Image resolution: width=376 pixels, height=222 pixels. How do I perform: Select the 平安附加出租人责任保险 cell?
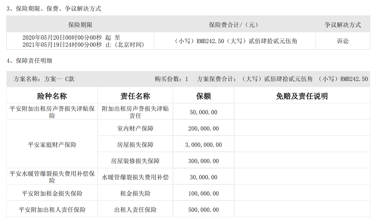point(52,210)
